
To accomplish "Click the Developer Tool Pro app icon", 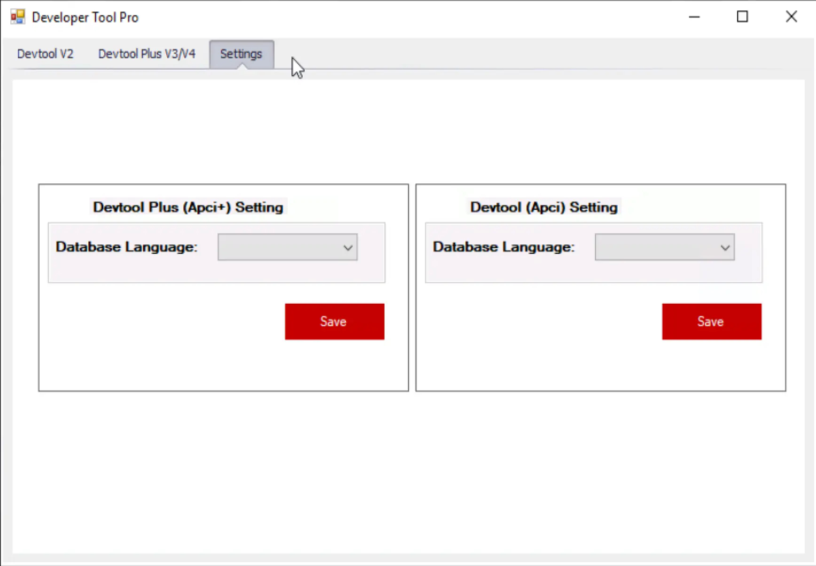I will [x=18, y=17].
